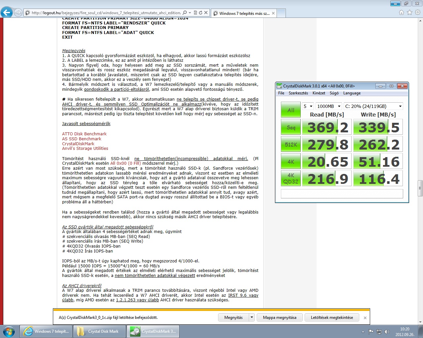Click the Seq write result 339.5
This screenshot has height=338, width=423.
(x=378, y=127)
